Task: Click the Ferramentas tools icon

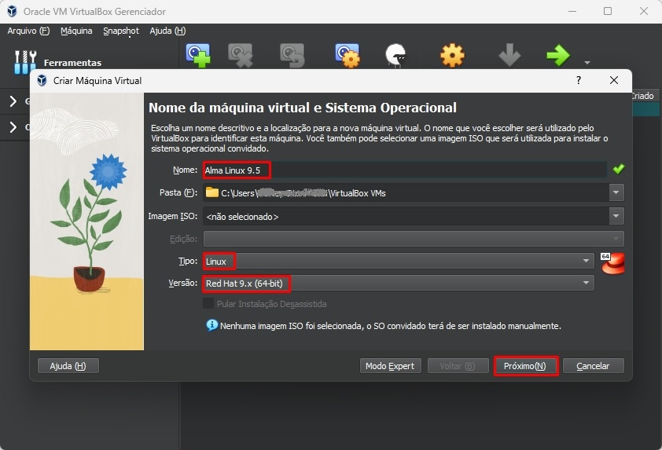Action: pos(25,62)
